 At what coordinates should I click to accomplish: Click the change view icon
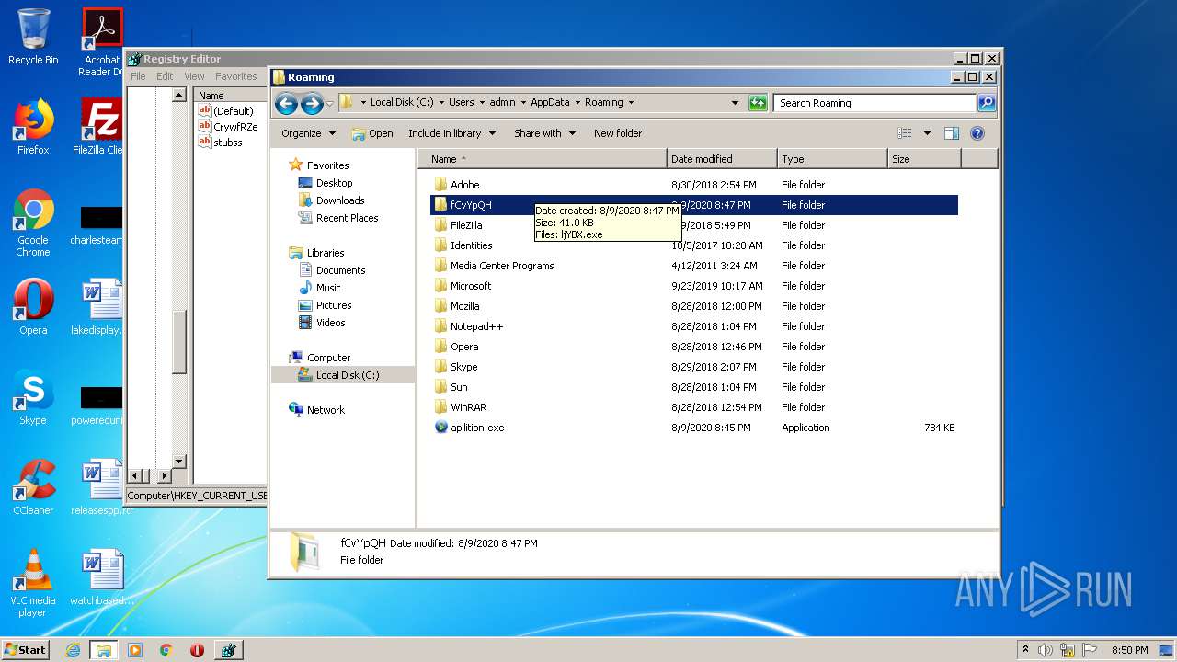click(905, 133)
